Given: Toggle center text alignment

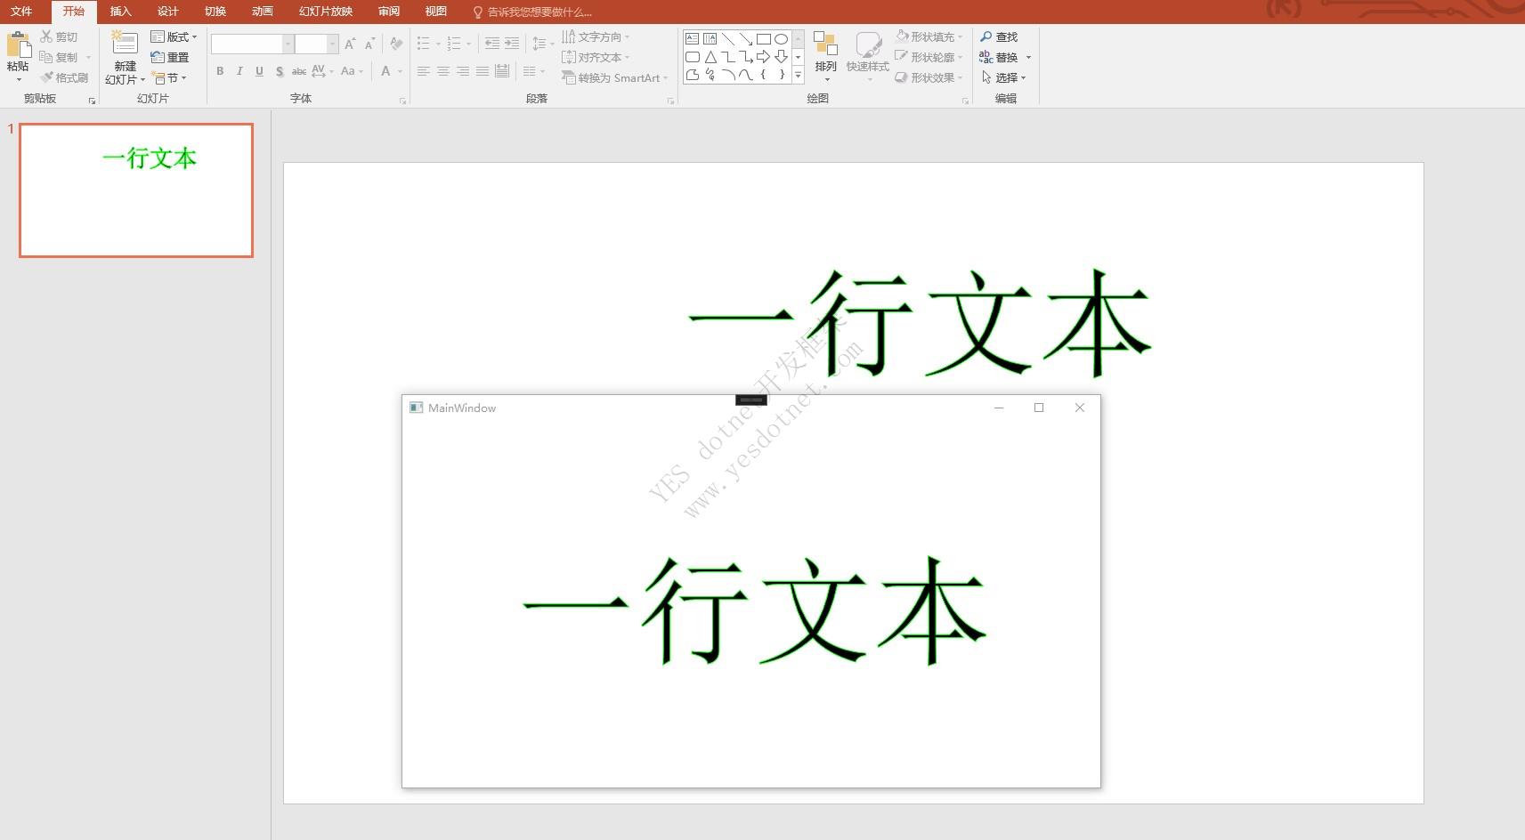Looking at the screenshot, I should [442, 71].
